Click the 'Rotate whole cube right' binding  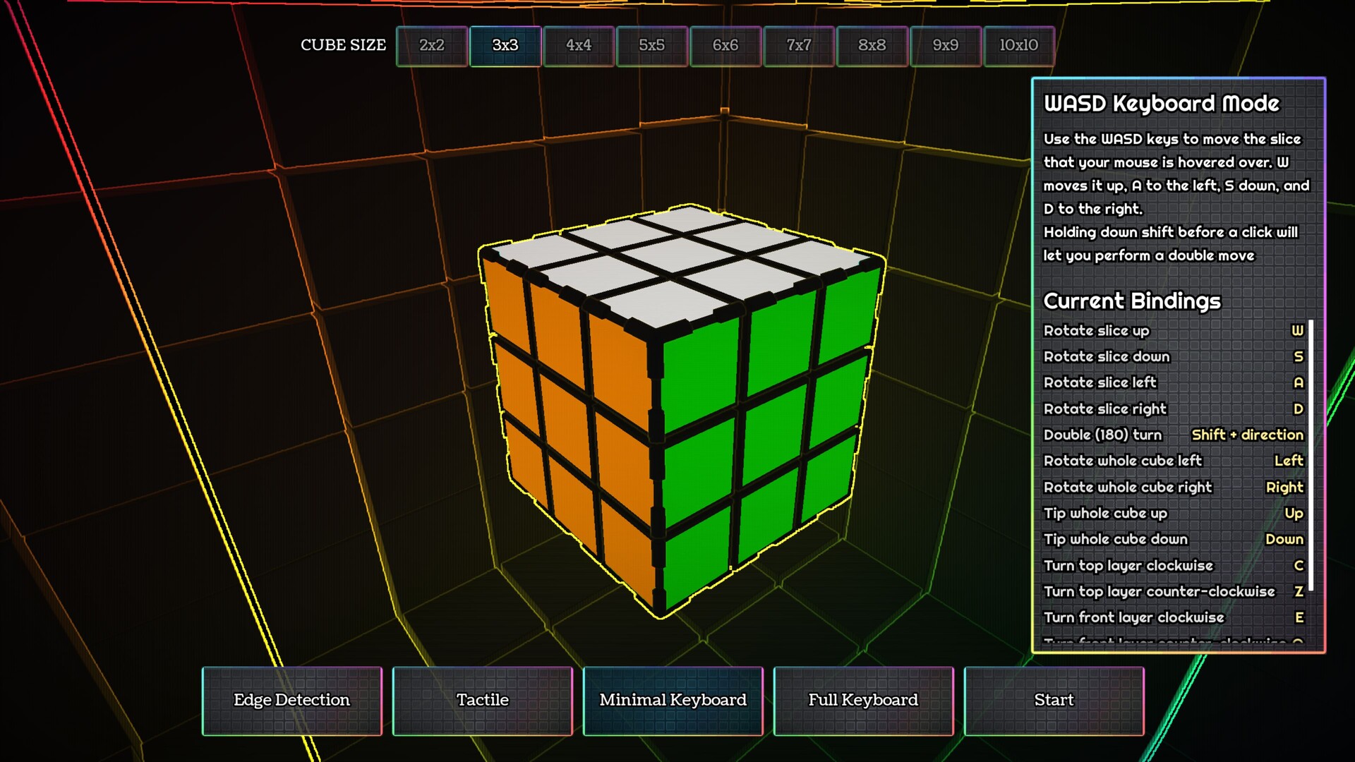(1174, 487)
